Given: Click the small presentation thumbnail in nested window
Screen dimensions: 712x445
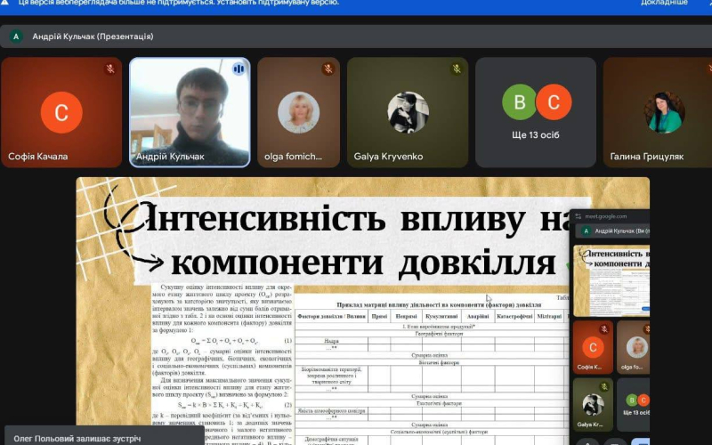Looking at the screenshot, I should click(611, 281).
